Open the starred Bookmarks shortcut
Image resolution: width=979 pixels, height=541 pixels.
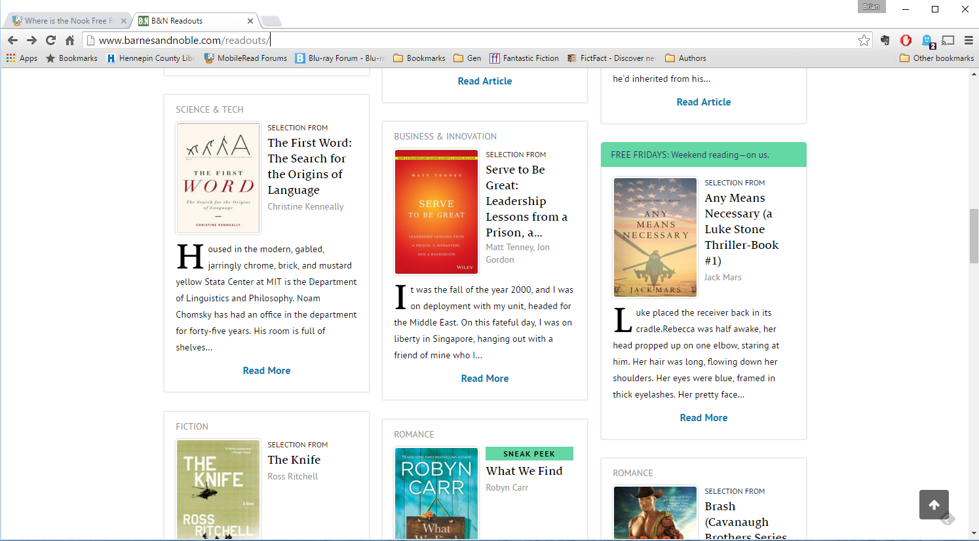pos(71,58)
